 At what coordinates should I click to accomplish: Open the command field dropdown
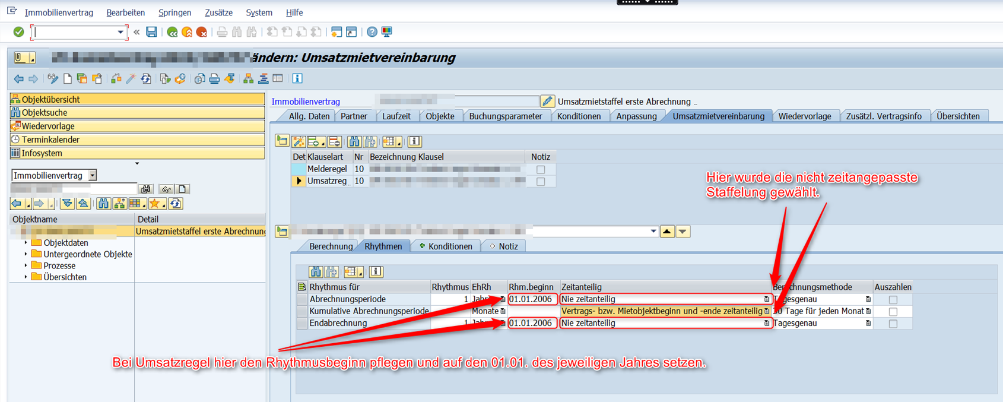click(120, 32)
